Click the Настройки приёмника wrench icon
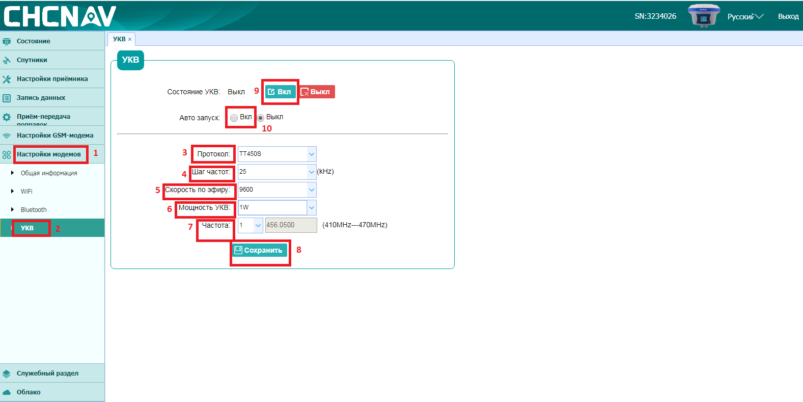Image resolution: width=803 pixels, height=402 pixels. click(x=7, y=79)
